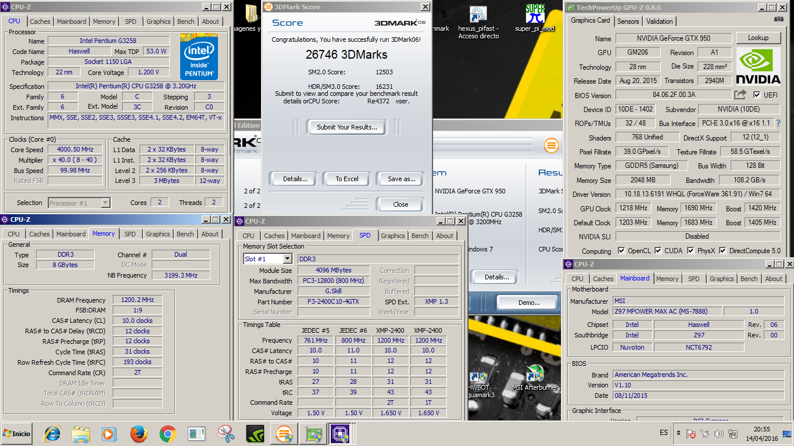Open Firefox from the taskbar
This screenshot has width=794, height=446.
coord(138,433)
